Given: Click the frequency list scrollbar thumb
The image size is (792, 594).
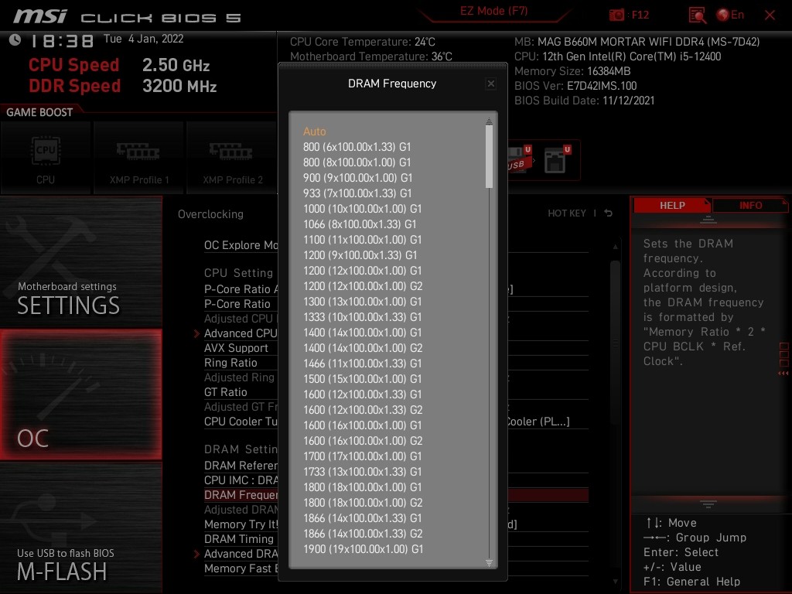Looking at the screenshot, I should point(489,156).
